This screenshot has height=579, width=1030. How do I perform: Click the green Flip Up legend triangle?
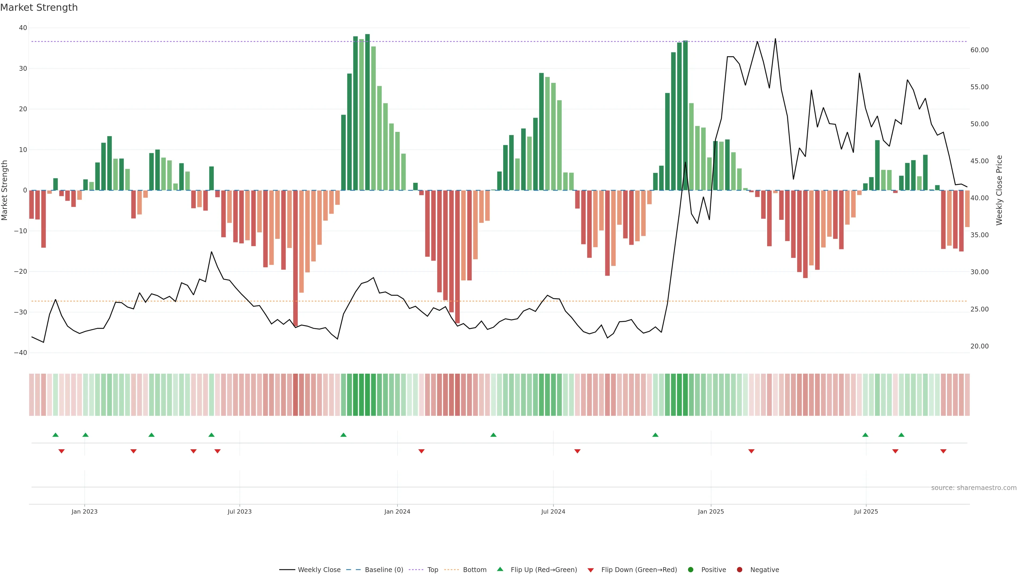[500, 569]
